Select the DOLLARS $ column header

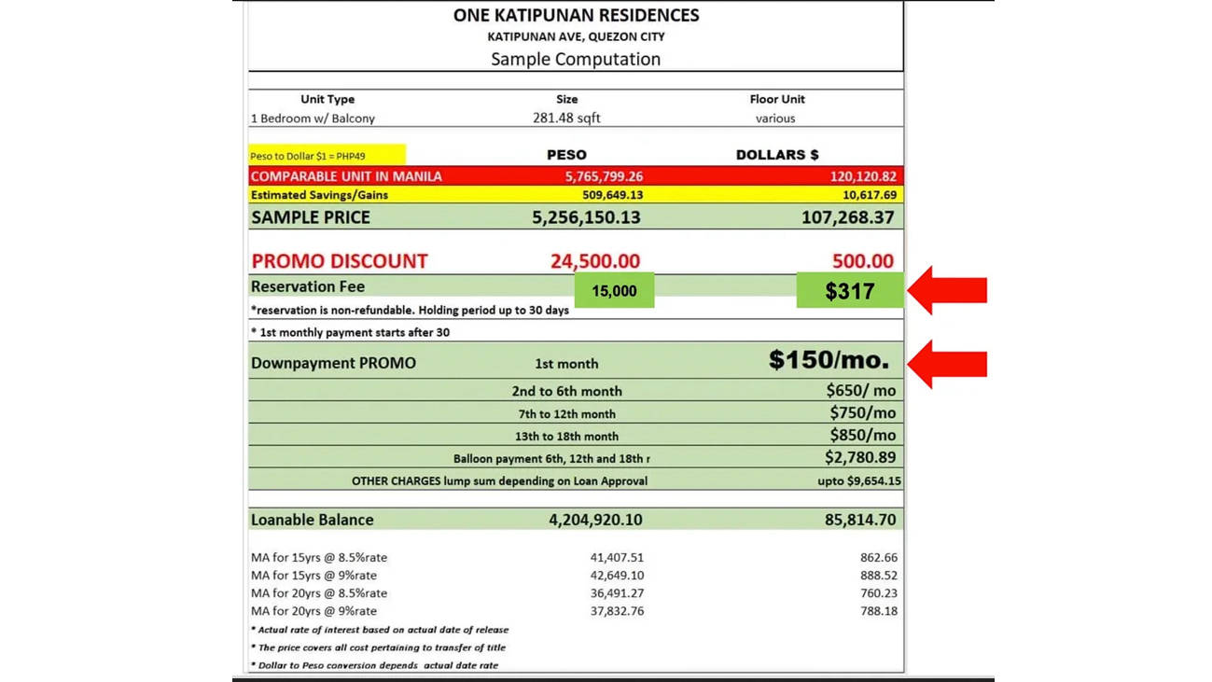coord(777,155)
